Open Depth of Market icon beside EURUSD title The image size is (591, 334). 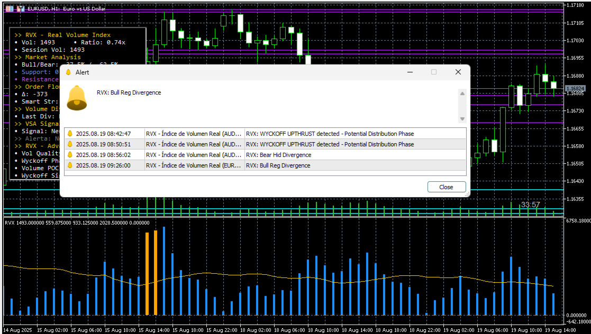click(21, 8)
